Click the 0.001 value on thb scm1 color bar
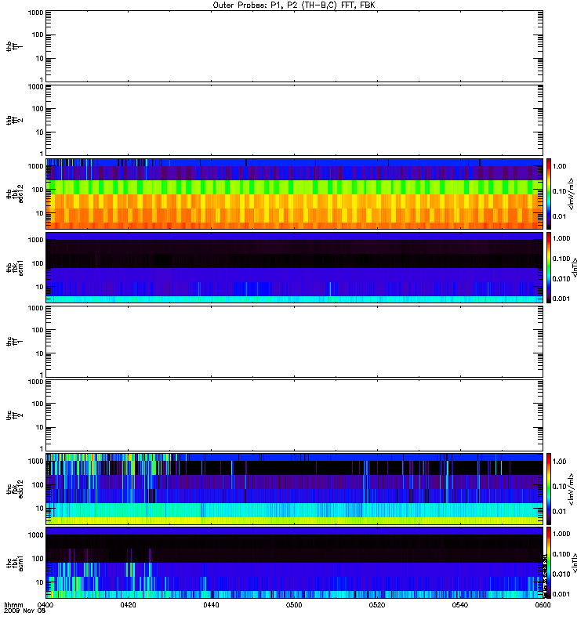 pos(561,299)
